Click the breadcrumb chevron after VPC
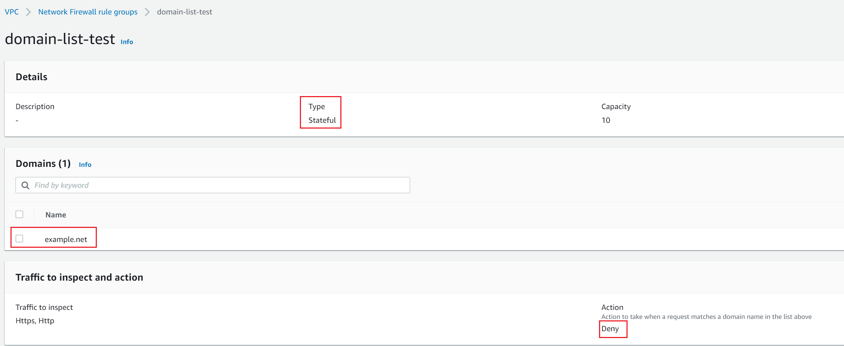844x346 pixels. [28, 12]
